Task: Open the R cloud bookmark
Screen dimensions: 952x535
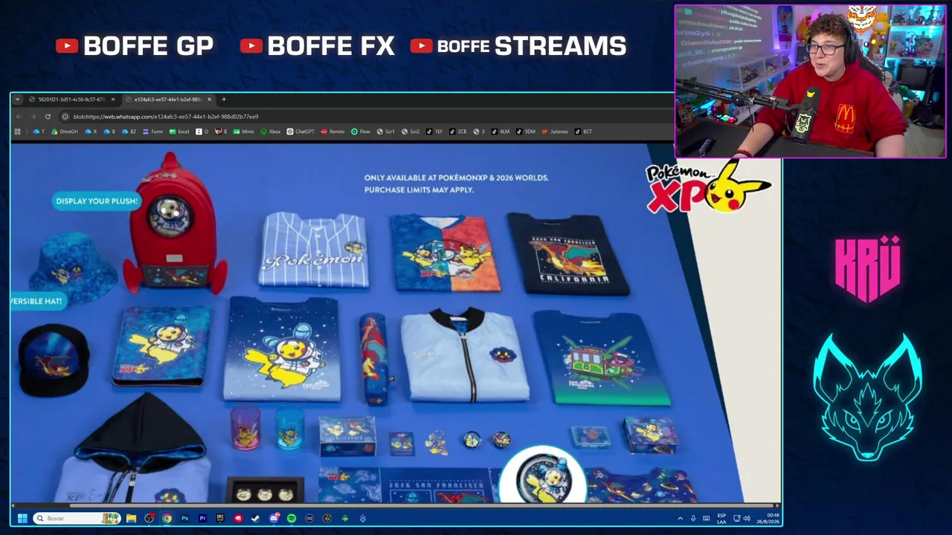Action: [91, 132]
